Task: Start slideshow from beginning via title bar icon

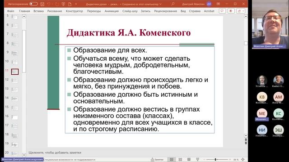Action: click(63, 4)
